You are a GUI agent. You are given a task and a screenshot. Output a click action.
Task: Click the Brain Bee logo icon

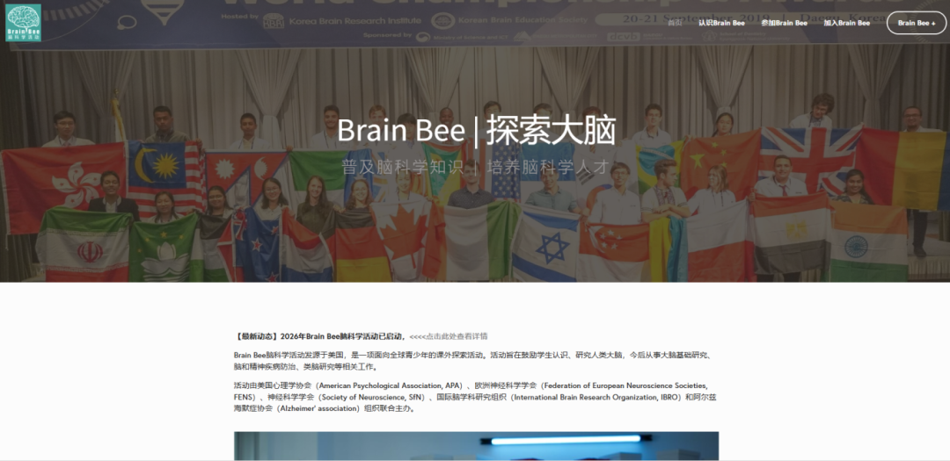(x=23, y=23)
